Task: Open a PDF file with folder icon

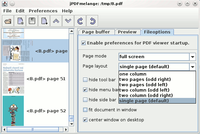Action: 8,21
